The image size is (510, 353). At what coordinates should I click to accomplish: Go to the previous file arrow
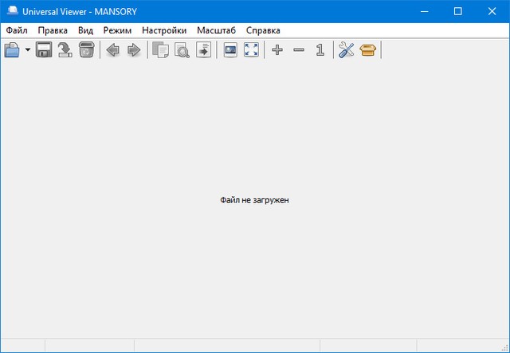tap(113, 50)
